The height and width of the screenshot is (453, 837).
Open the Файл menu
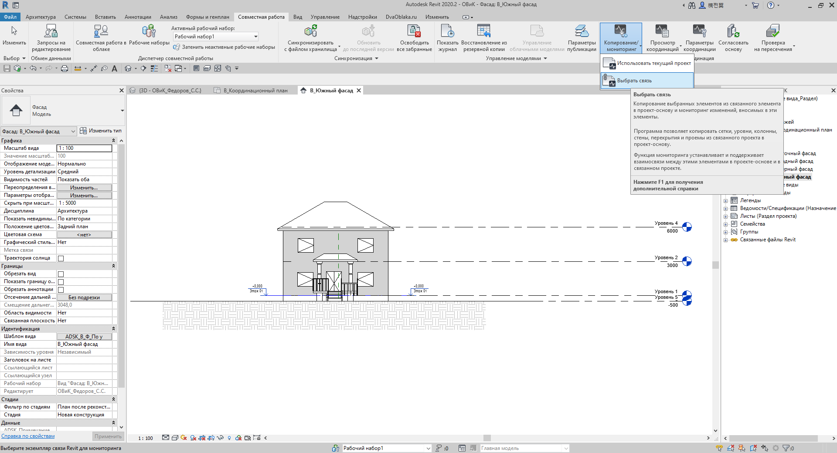[10, 17]
